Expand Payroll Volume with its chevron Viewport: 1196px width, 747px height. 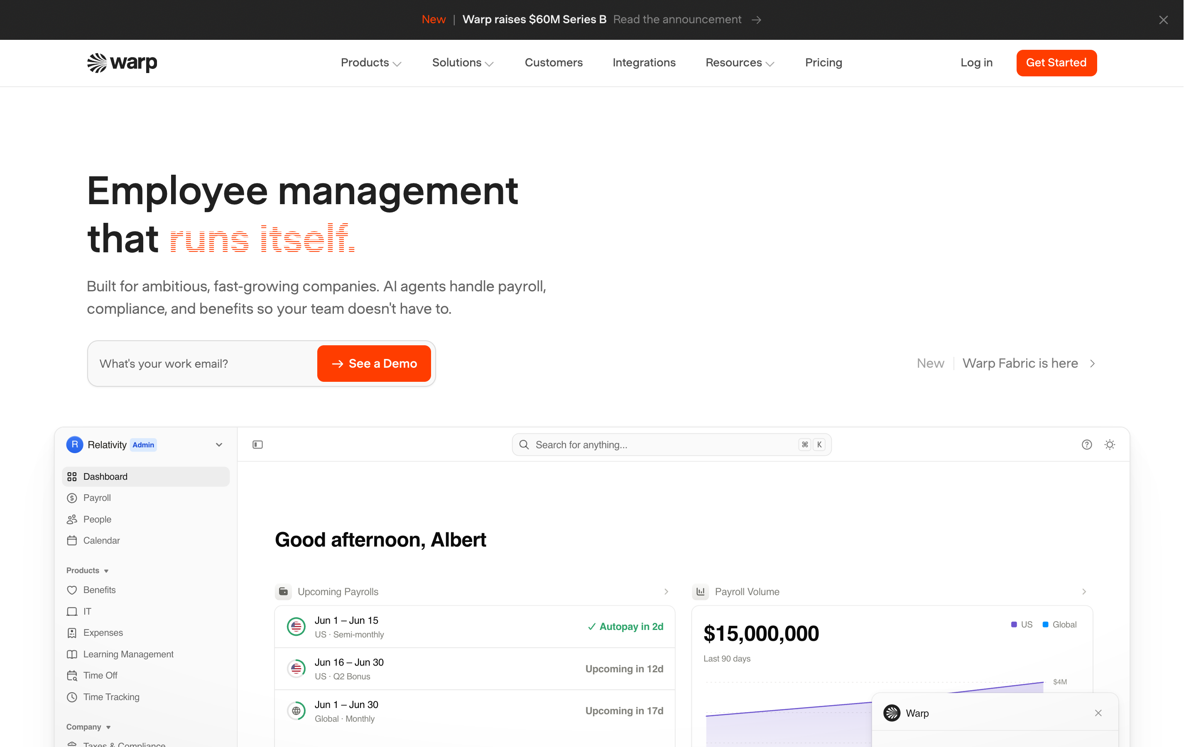(x=1083, y=591)
